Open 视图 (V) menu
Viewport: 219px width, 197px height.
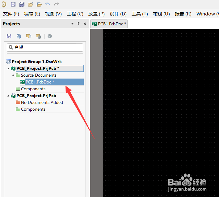click(53, 14)
